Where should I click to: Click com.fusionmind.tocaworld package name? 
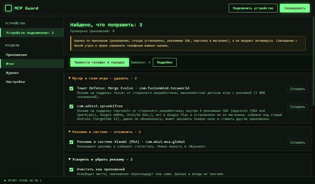coord(164,88)
